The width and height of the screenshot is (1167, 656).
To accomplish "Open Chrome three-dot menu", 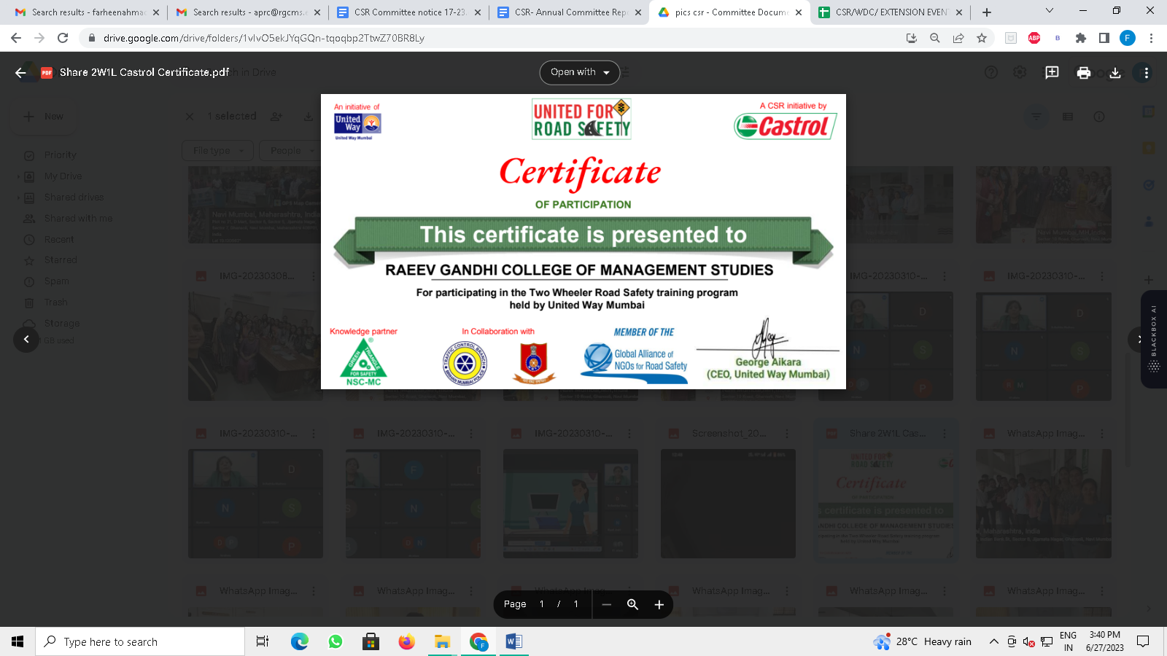I will 1151,38.
